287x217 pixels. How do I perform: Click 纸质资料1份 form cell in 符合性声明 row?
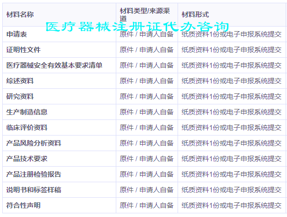(x=231, y=205)
